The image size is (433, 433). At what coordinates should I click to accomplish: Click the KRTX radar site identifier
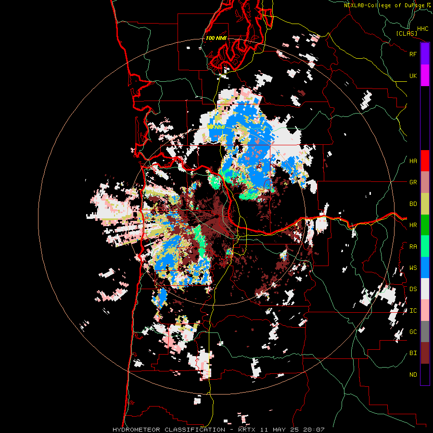[x=247, y=430]
